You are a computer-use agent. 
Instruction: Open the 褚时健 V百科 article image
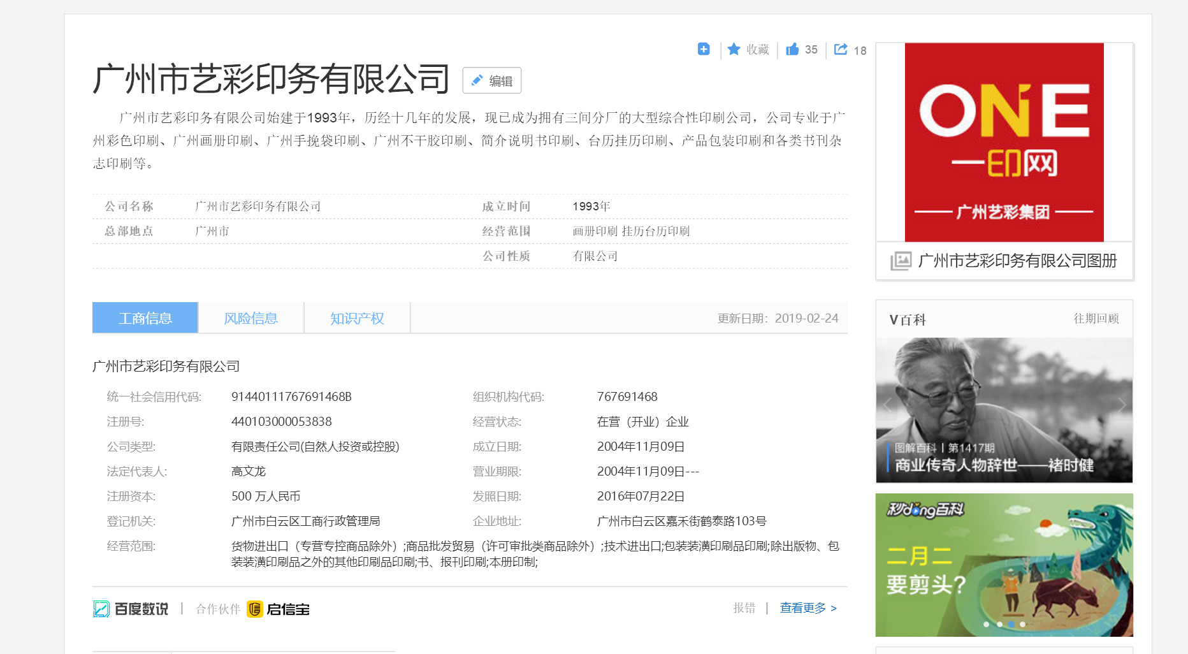tap(1004, 410)
